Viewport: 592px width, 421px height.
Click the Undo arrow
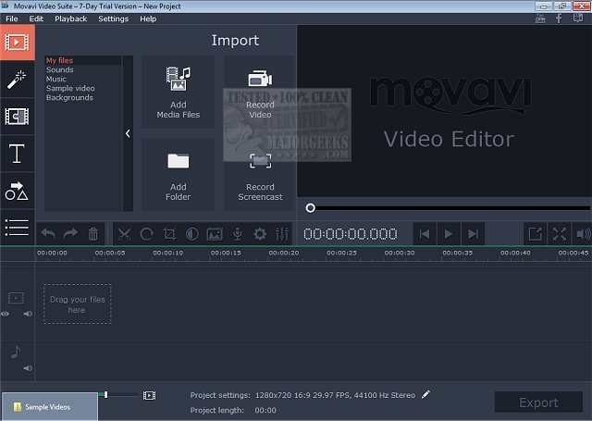point(48,234)
